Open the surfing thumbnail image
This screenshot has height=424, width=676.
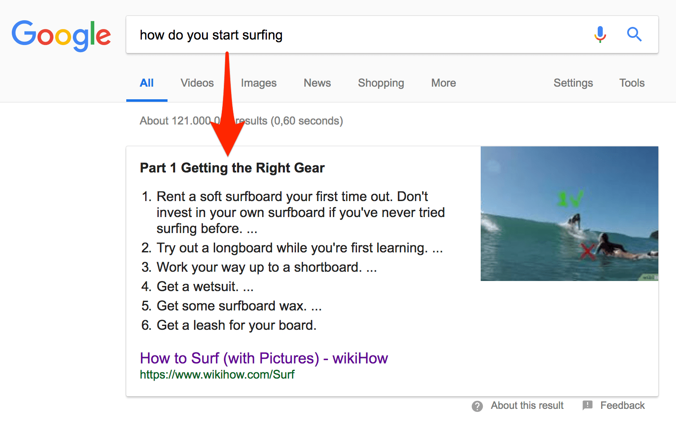(x=569, y=214)
